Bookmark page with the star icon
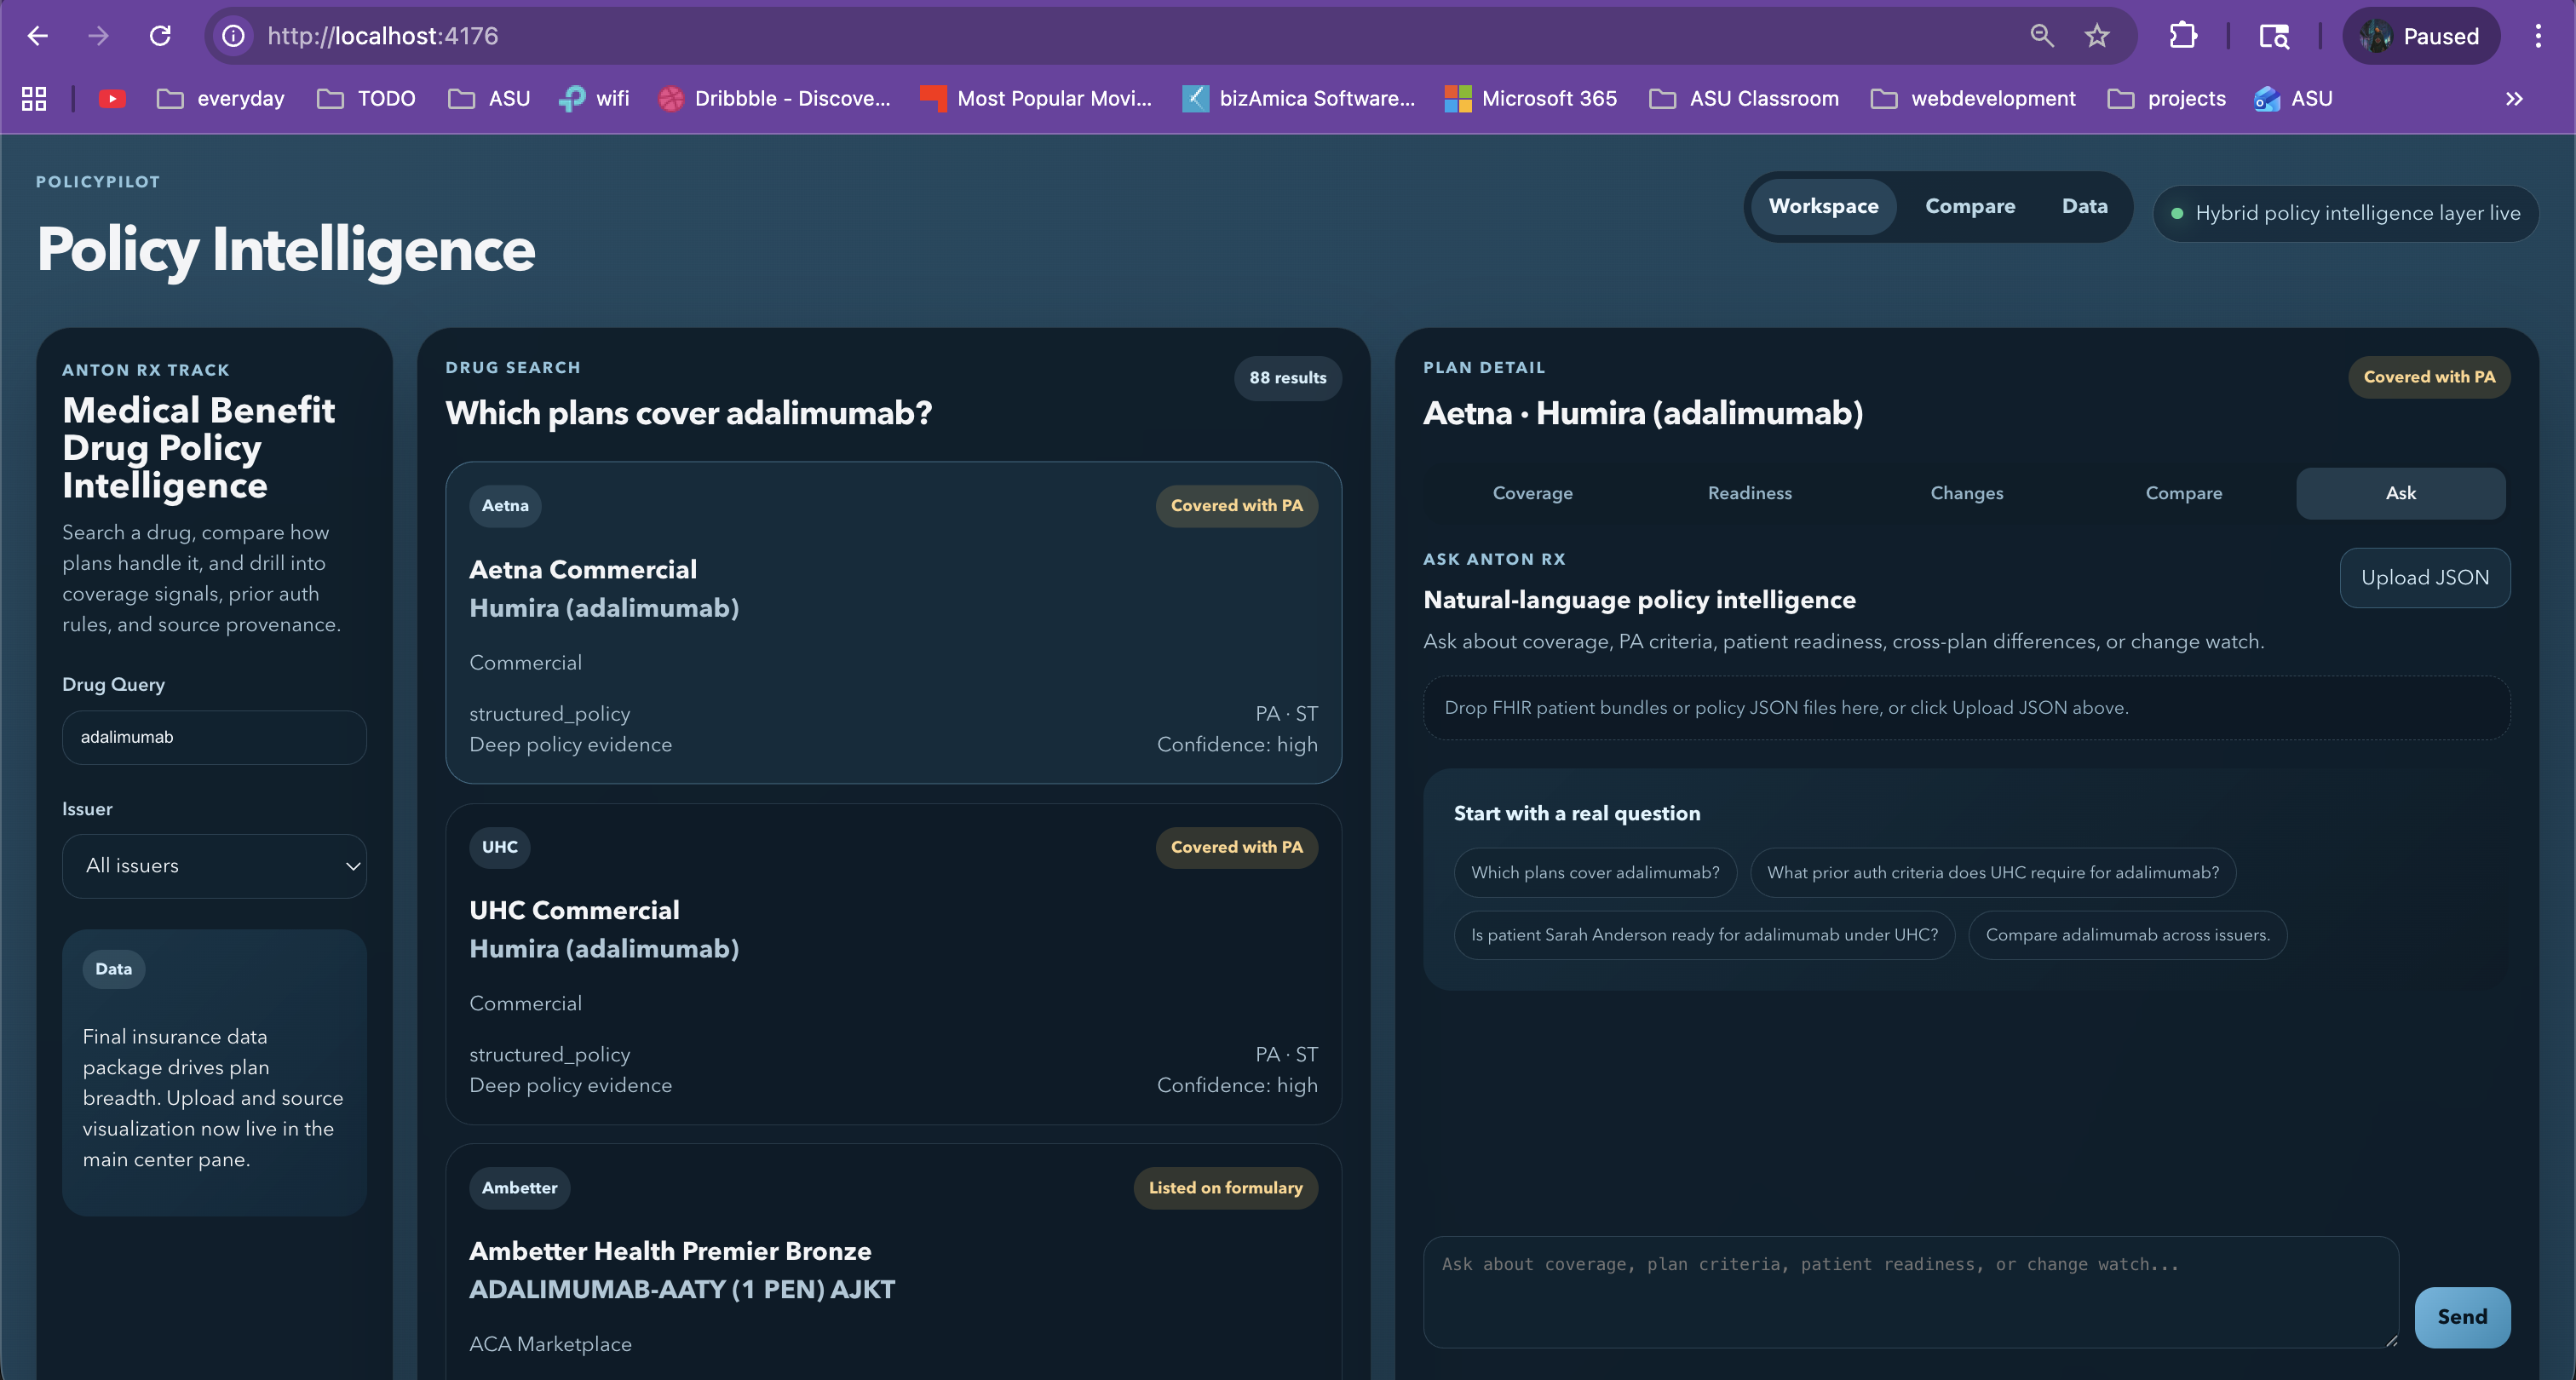 [x=2097, y=36]
